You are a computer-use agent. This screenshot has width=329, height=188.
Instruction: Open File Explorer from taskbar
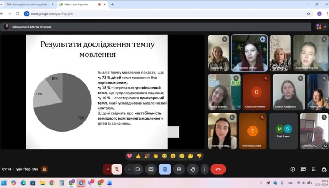pos(43,183)
